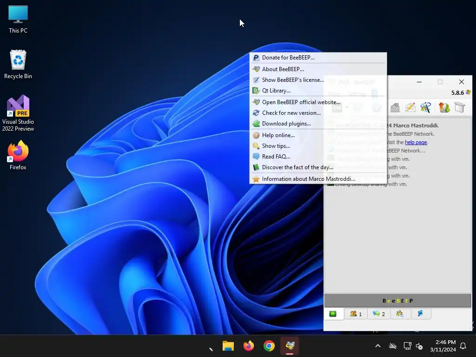Click the gray mailbox toolbar icon
476x357 pixels.
tap(395, 107)
